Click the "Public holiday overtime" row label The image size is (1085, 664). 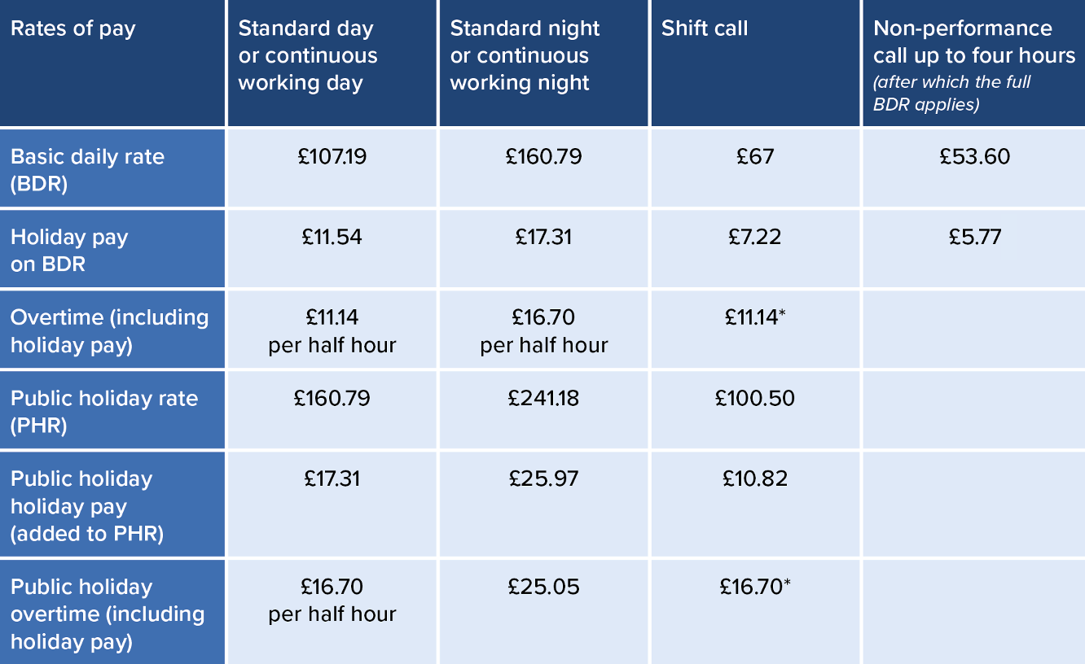112,611
